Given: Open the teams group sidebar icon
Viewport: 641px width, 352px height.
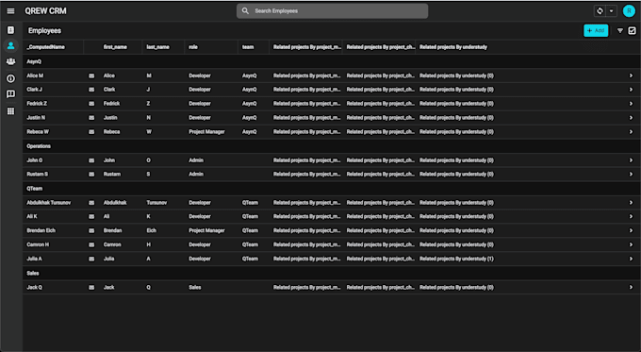Looking at the screenshot, I should click(x=10, y=61).
